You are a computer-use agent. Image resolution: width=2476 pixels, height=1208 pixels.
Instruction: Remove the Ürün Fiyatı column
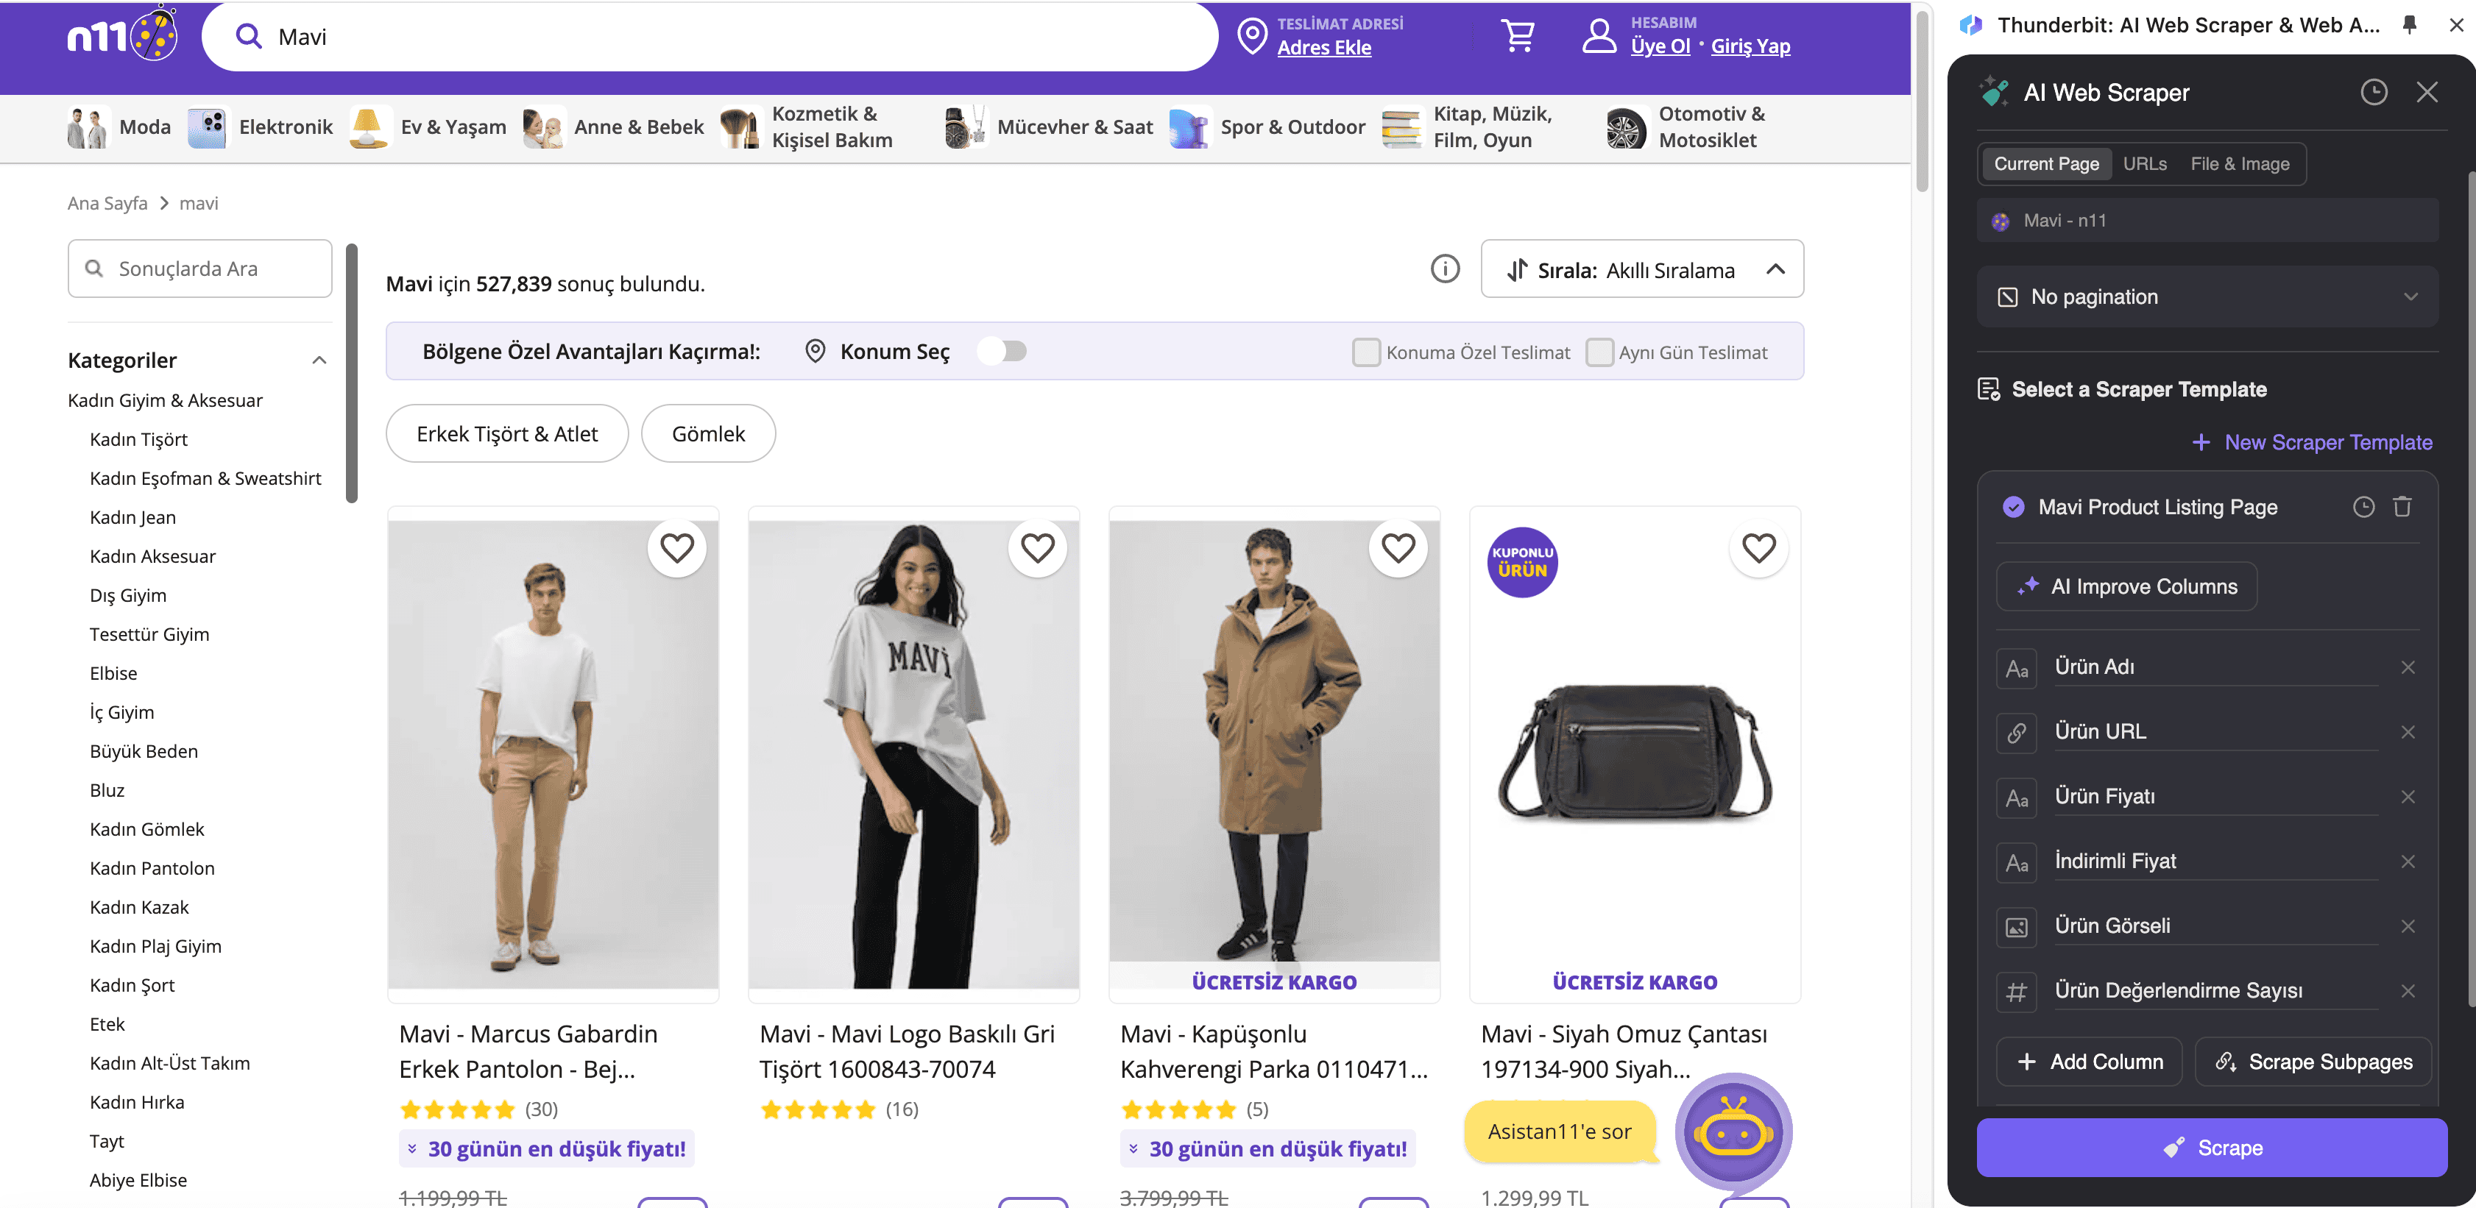click(x=2407, y=797)
